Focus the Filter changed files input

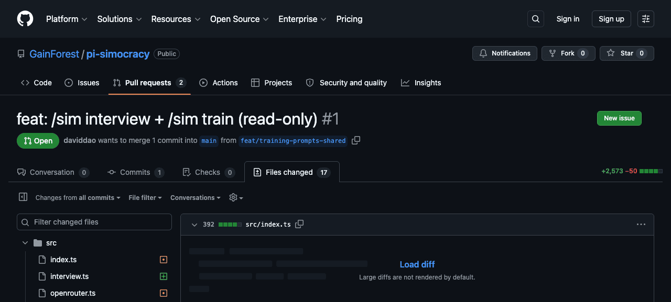(94, 222)
